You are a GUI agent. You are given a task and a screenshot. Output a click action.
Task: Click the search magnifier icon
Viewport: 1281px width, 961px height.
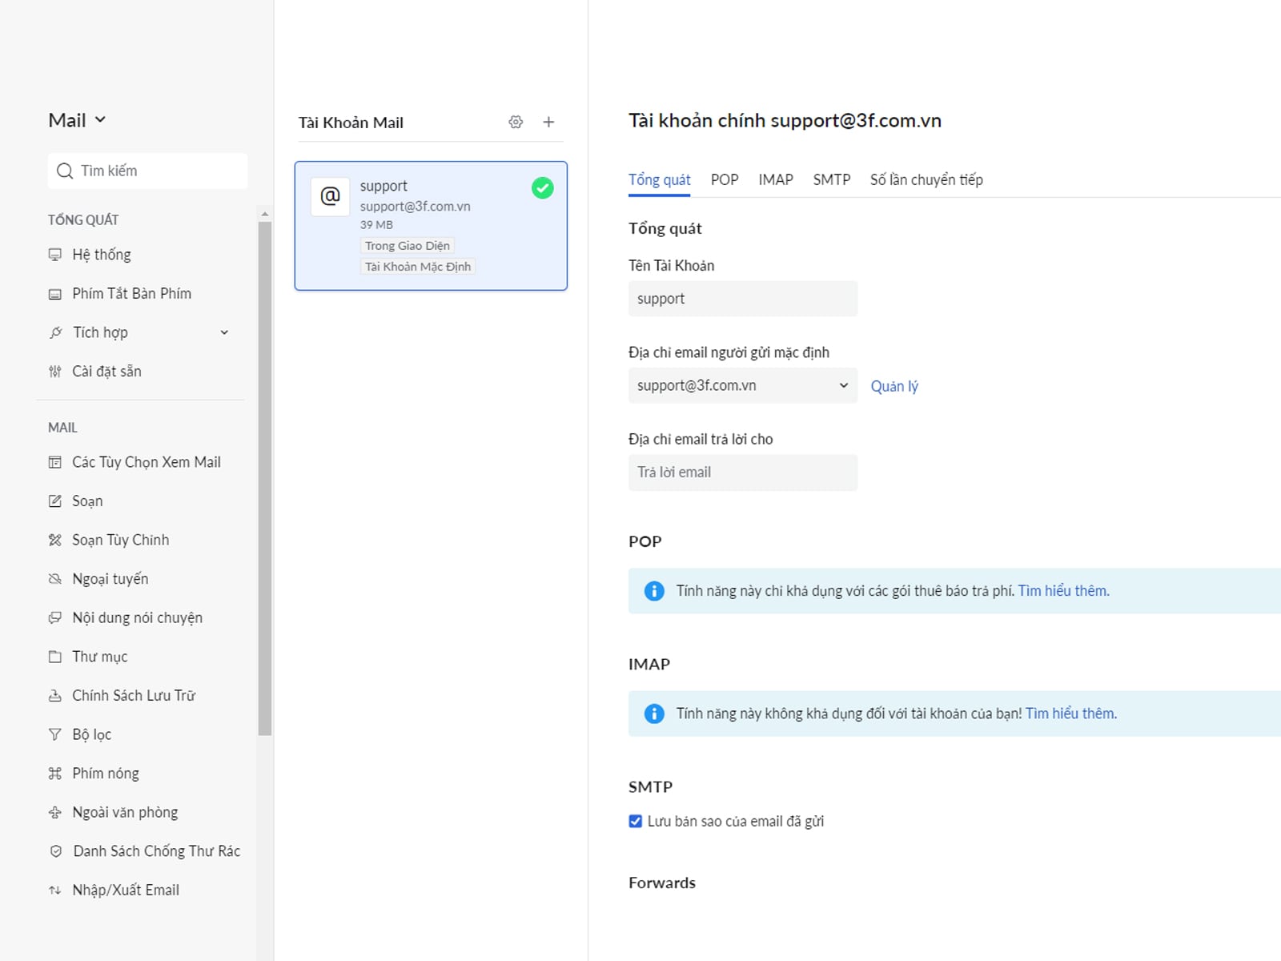tap(65, 171)
